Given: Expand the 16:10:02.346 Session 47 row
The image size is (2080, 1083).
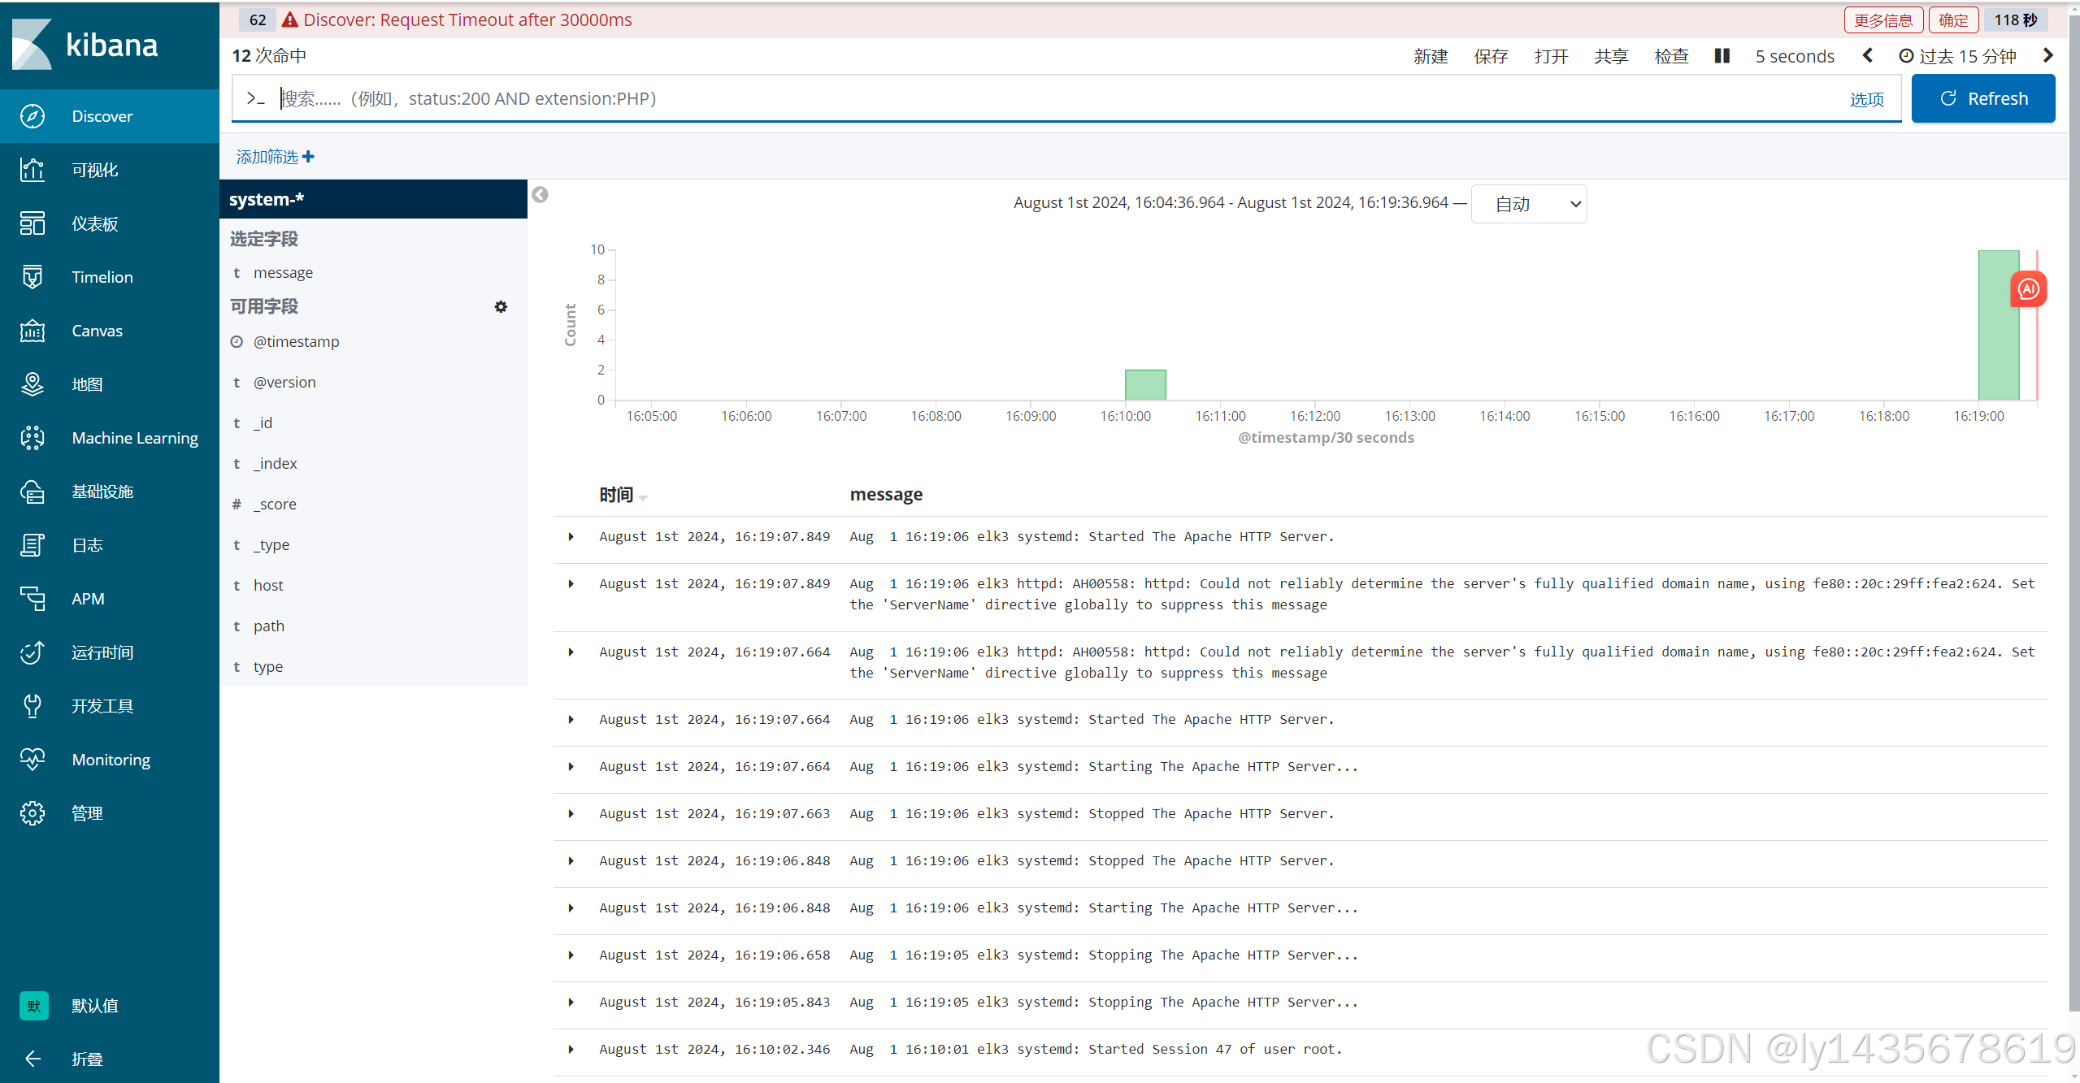Looking at the screenshot, I should pos(571,1049).
